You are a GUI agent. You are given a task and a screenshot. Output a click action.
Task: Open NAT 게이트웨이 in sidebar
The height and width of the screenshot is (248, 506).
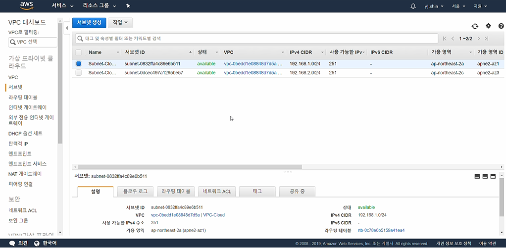pos(25,174)
